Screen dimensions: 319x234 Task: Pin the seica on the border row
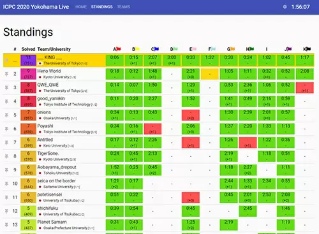click(6, 184)
